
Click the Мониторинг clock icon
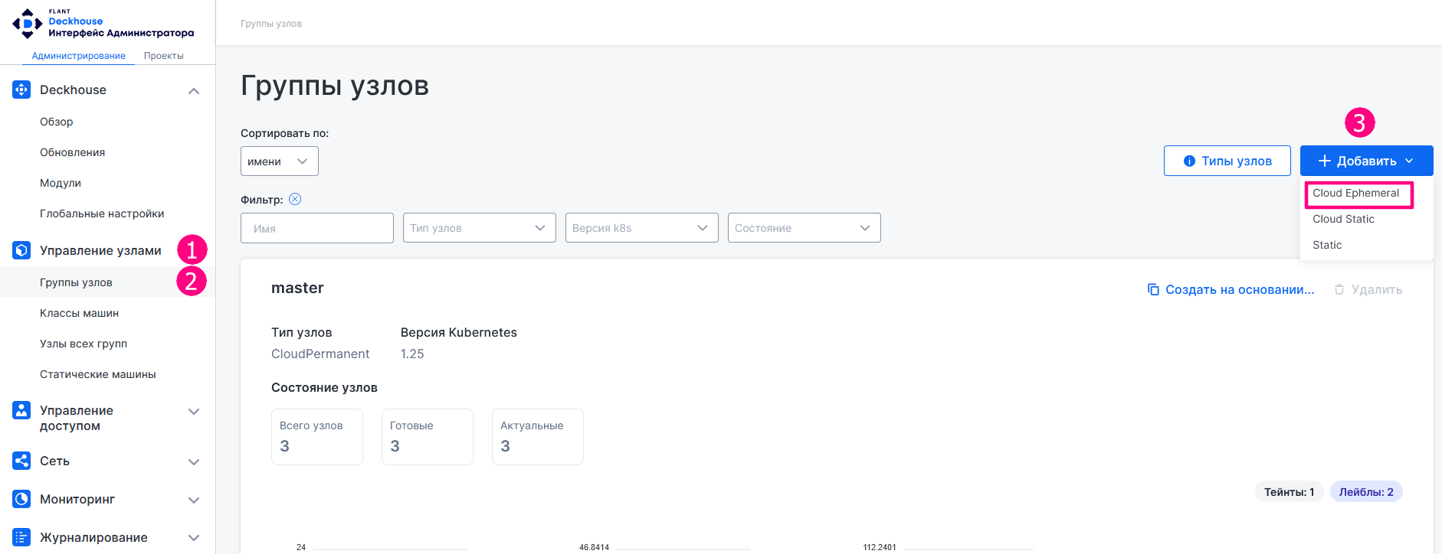click(x=21, y=499)
